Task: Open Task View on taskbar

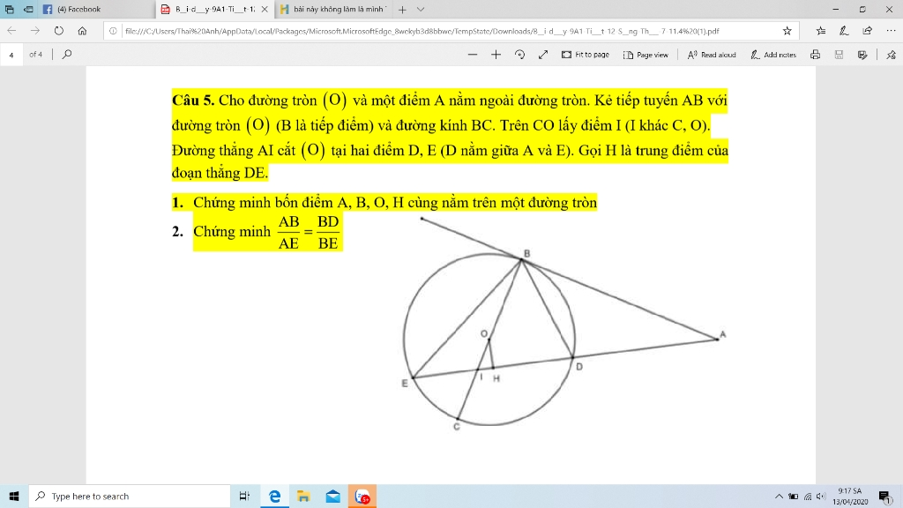Action: [244, 496]
